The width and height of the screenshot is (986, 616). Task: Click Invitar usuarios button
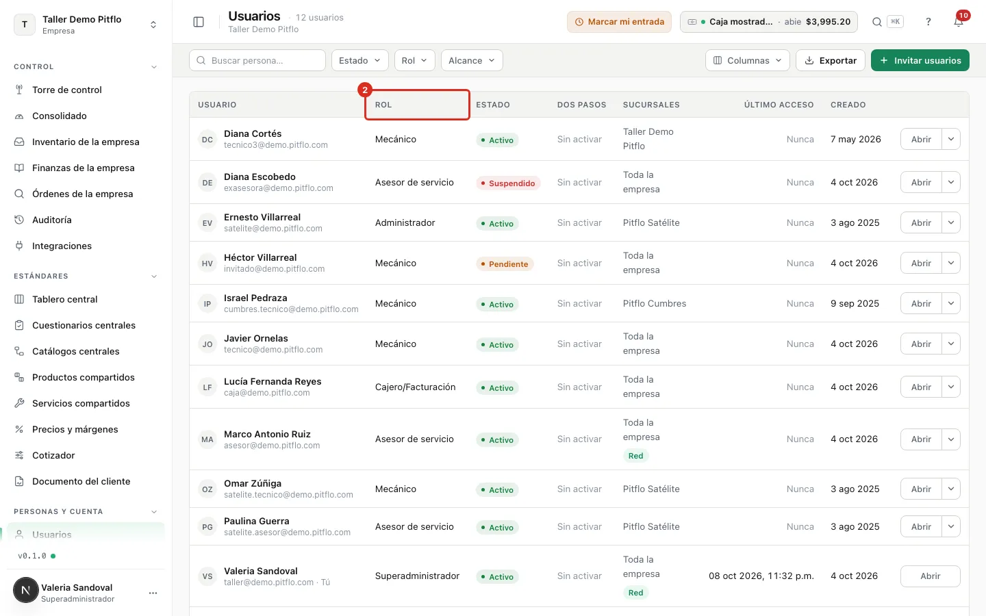tap(920, 60)
